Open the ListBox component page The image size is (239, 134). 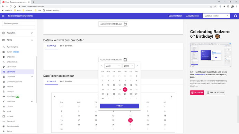(10, 106)
